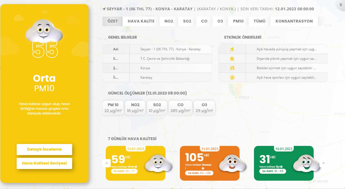The width and height of the screenshot is (345, 189).
Task: Show next days in 7-day carousel
Action: click(323, 163)
